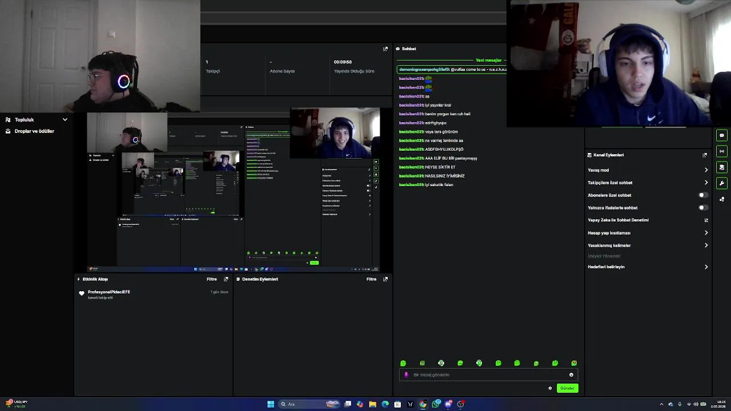Viewport: 731px width, 411px height.
Task: Open the chat panel icon in right sidebar
Action: click(x=722, y=136)
